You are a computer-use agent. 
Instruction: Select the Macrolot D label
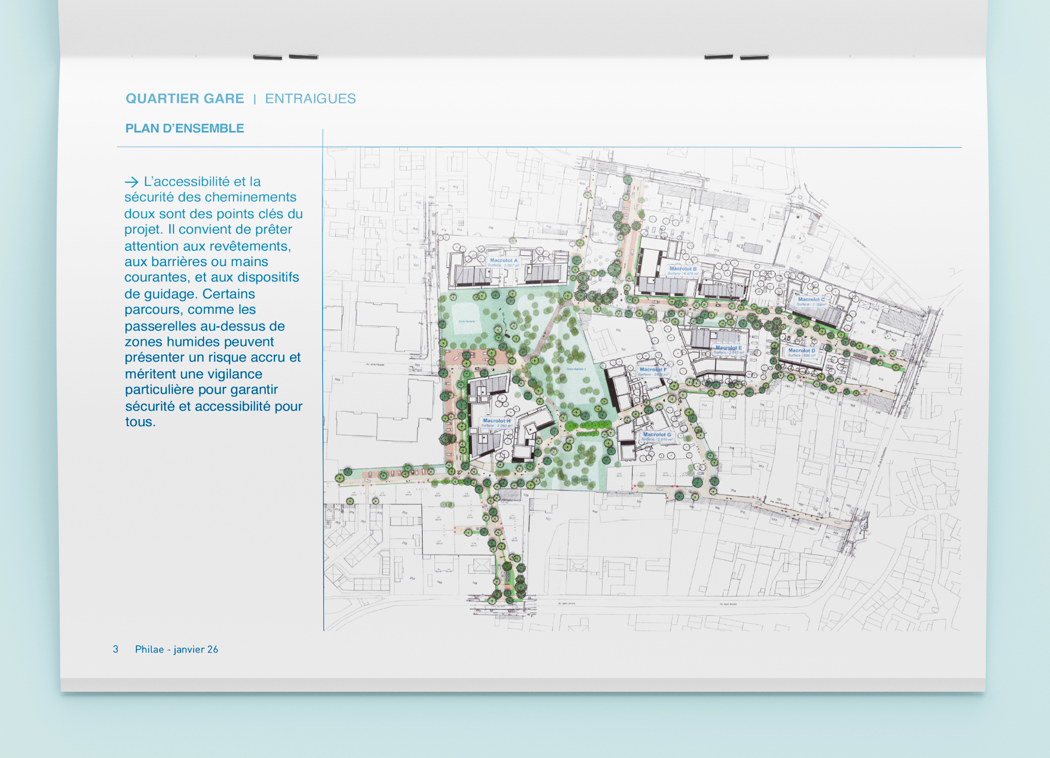click(802, 350)
